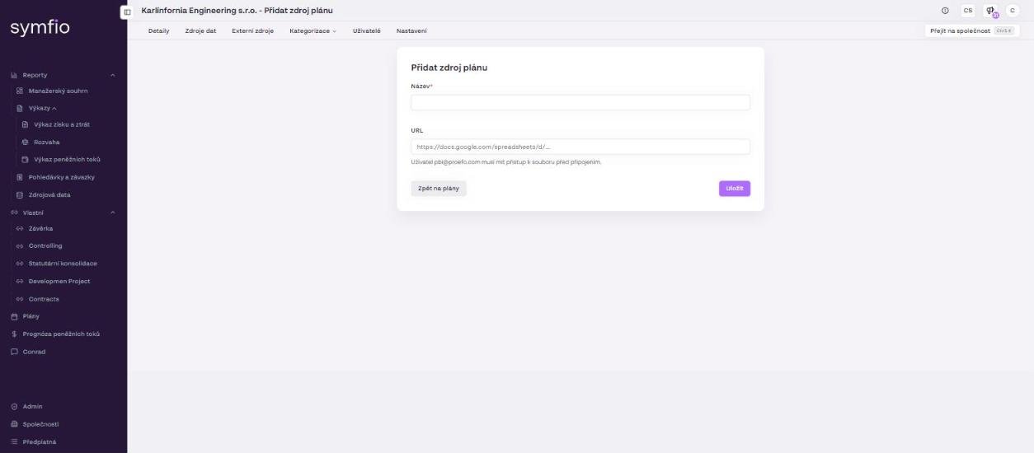This screenshot has width=1034, height=453.
Task: Open Předplatná section
Action: click(40, 441)
